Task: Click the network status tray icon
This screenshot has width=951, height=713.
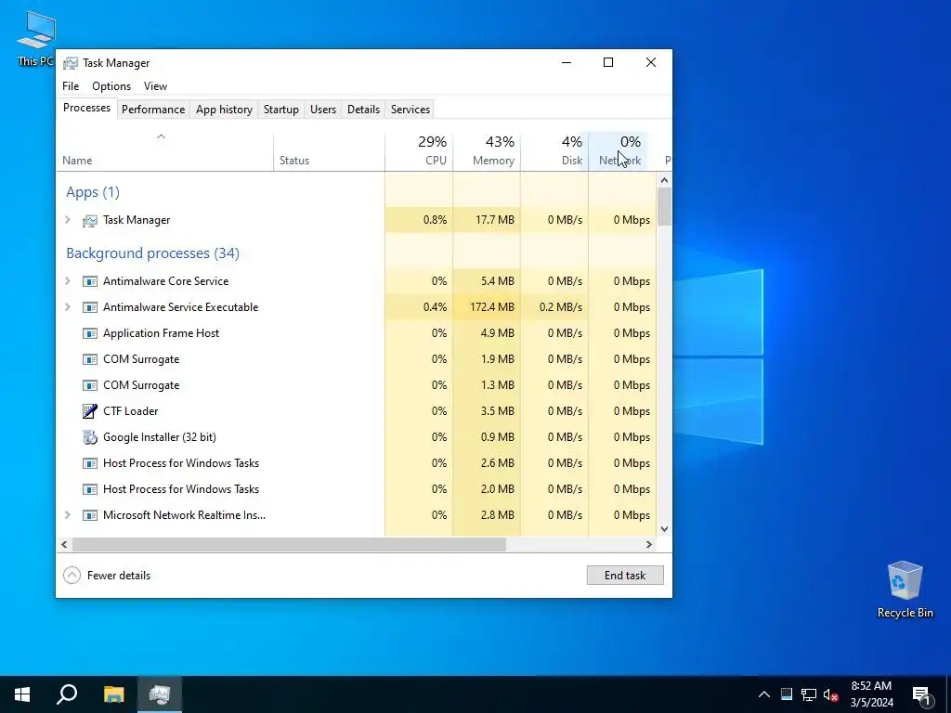Action: [809, 694]
